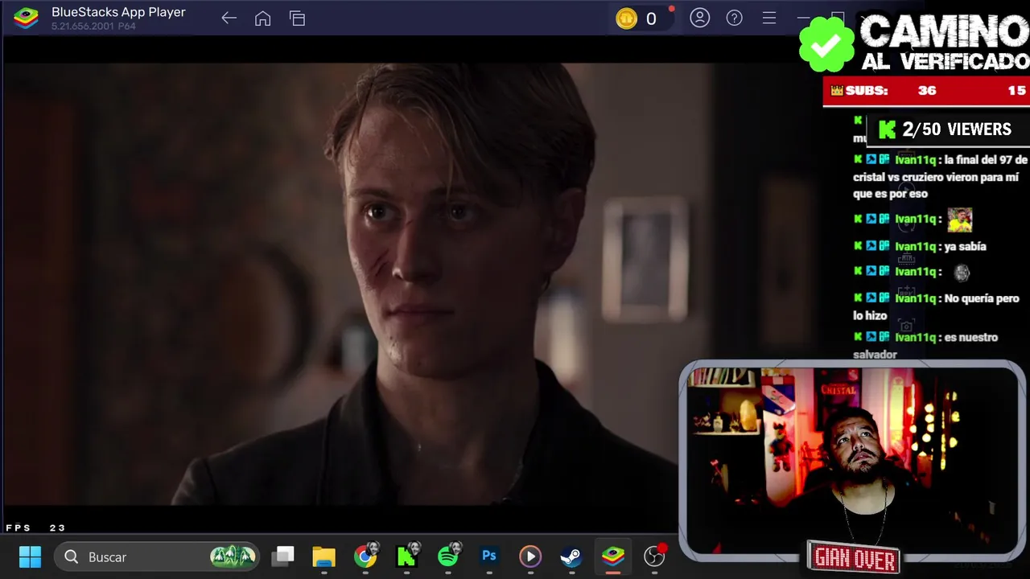
Task: Open the Windows Start menu
Action: [30, 556]
